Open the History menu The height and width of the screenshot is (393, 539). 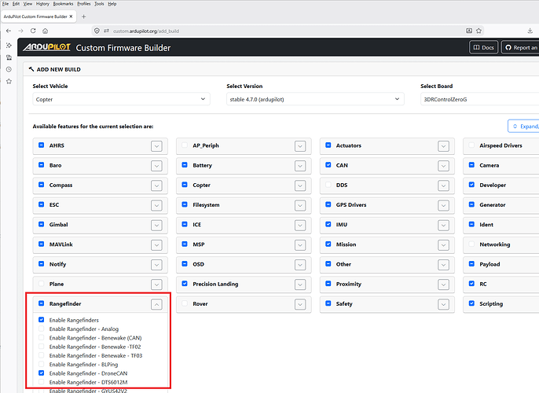(42, 4)
